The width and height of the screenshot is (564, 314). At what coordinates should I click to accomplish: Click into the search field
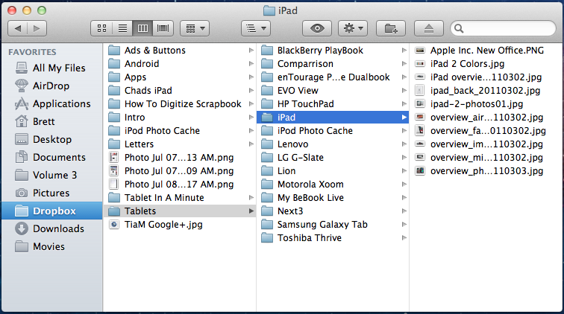point(503,28)
